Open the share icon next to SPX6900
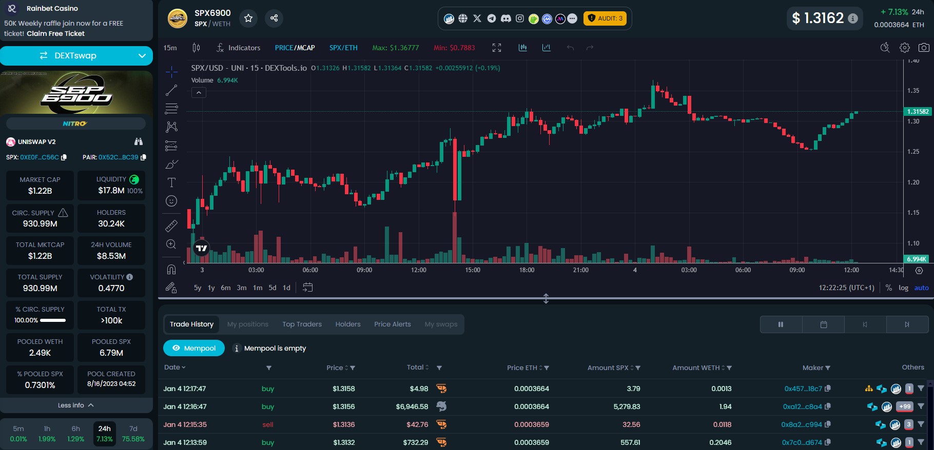 click(274, 18)
